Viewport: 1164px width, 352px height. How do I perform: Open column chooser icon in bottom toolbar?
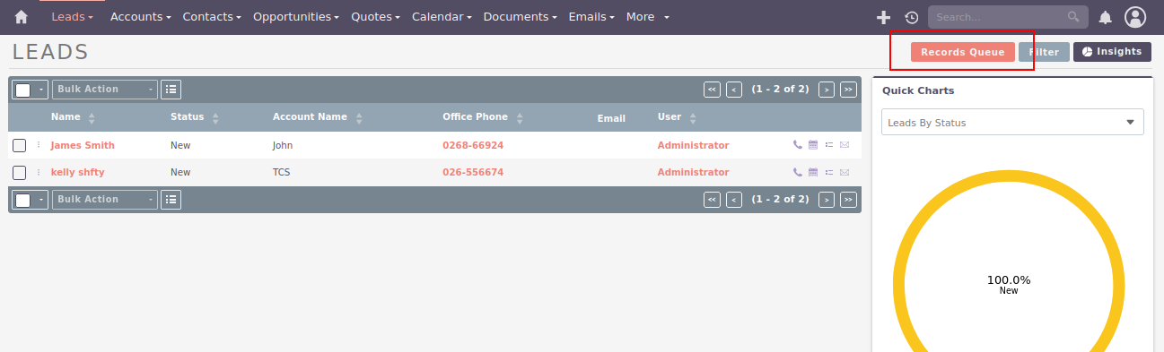[171, 200]
